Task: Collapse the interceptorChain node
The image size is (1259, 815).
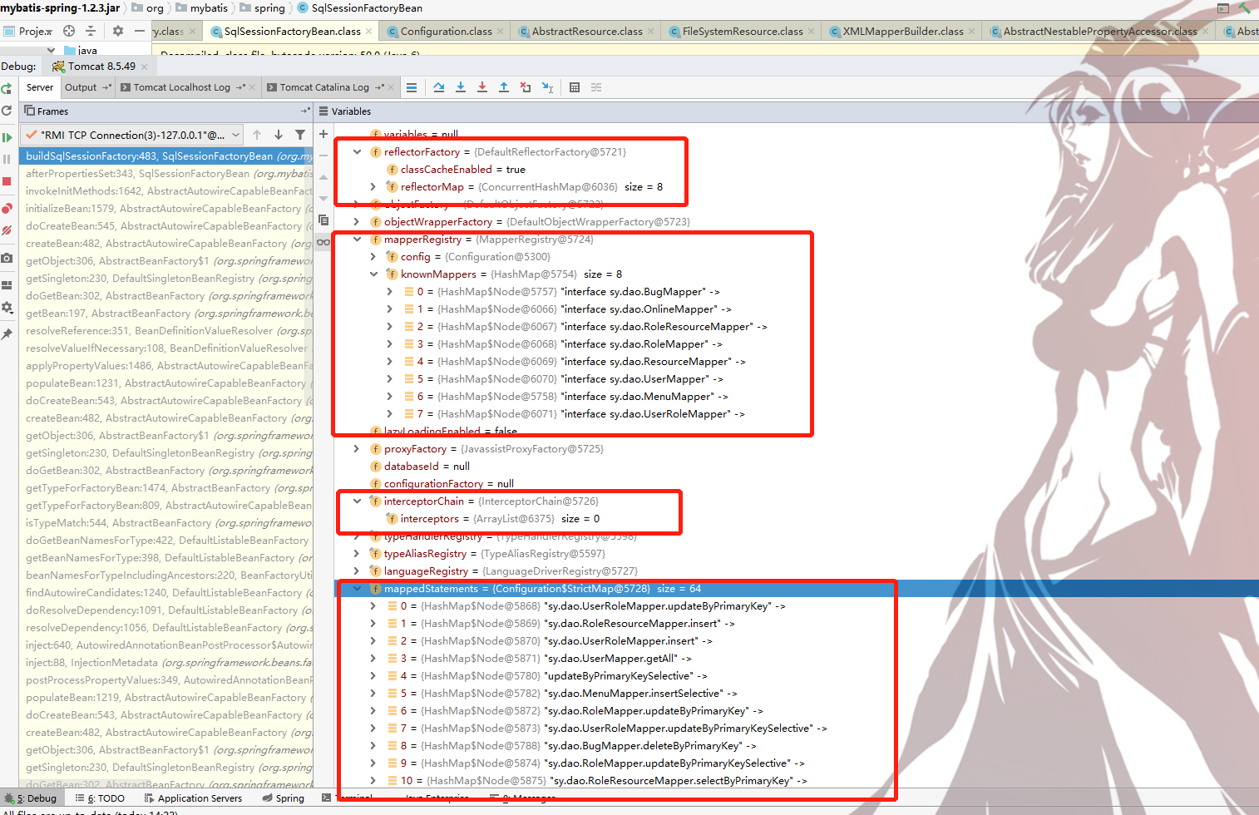Action: pyautogui.click(x=357, y=501)
